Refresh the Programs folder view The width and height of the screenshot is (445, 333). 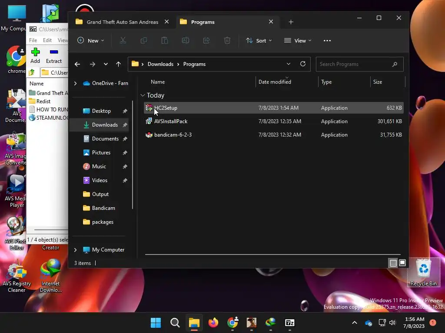pyautogui.click(x=303, y=64)
